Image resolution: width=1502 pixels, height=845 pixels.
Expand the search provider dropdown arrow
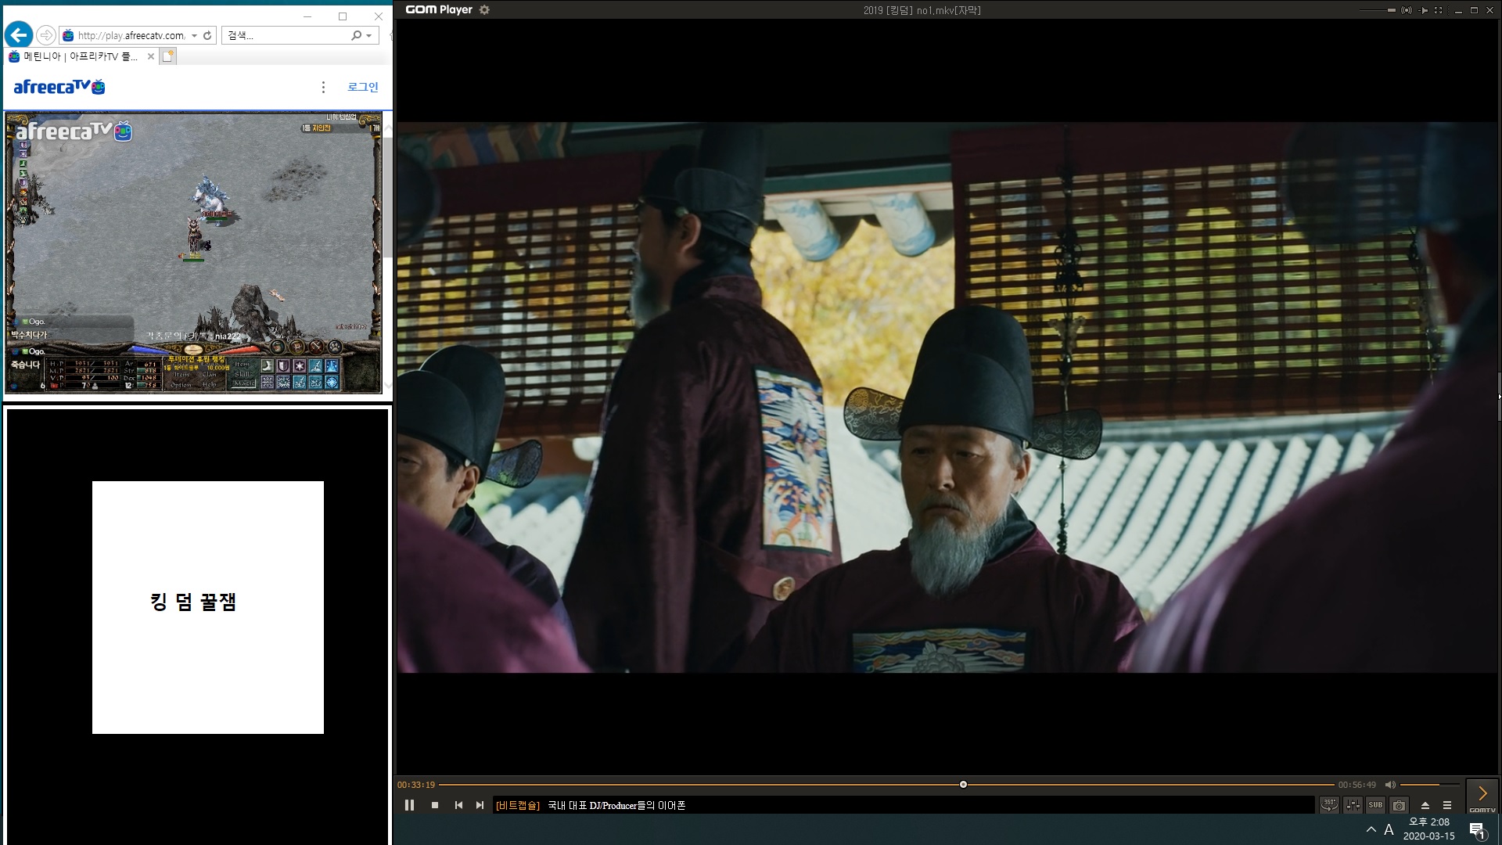coord(369,36)
